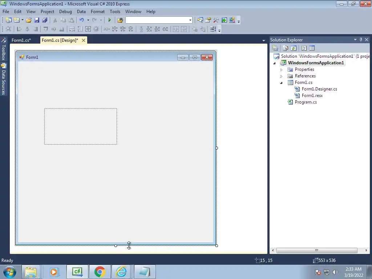Image resolution: width=372 pixels, height=279 pixels.
Task: Click the Paste icon in toolbar
Action: click(x=71, y=20)
